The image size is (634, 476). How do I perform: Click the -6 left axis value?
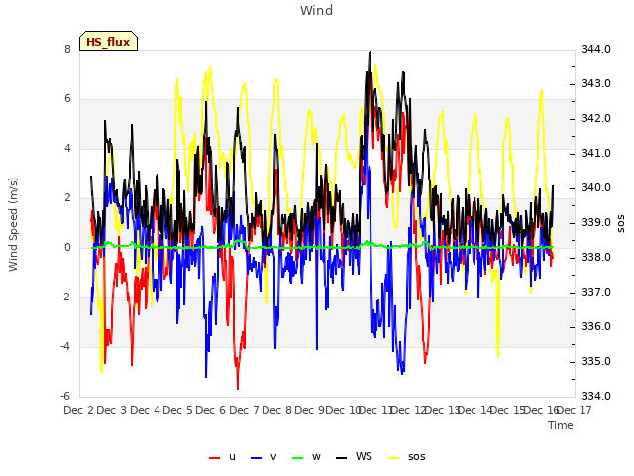point(65,396)
